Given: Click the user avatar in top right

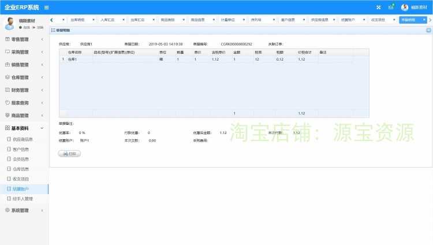Looking at the screenshot, I should [x=405, y=8].
